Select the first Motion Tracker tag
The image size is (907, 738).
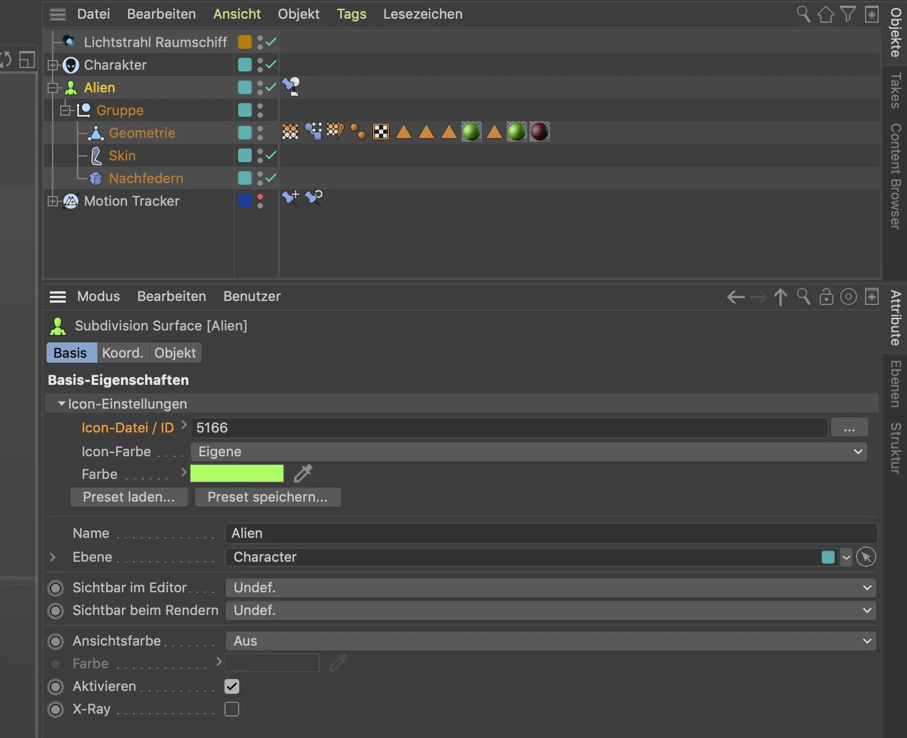(x=291, y=198)
